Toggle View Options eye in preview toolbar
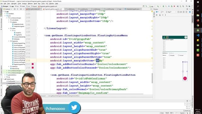The width and height of the screenshot is (202, 114). point(157,15)
